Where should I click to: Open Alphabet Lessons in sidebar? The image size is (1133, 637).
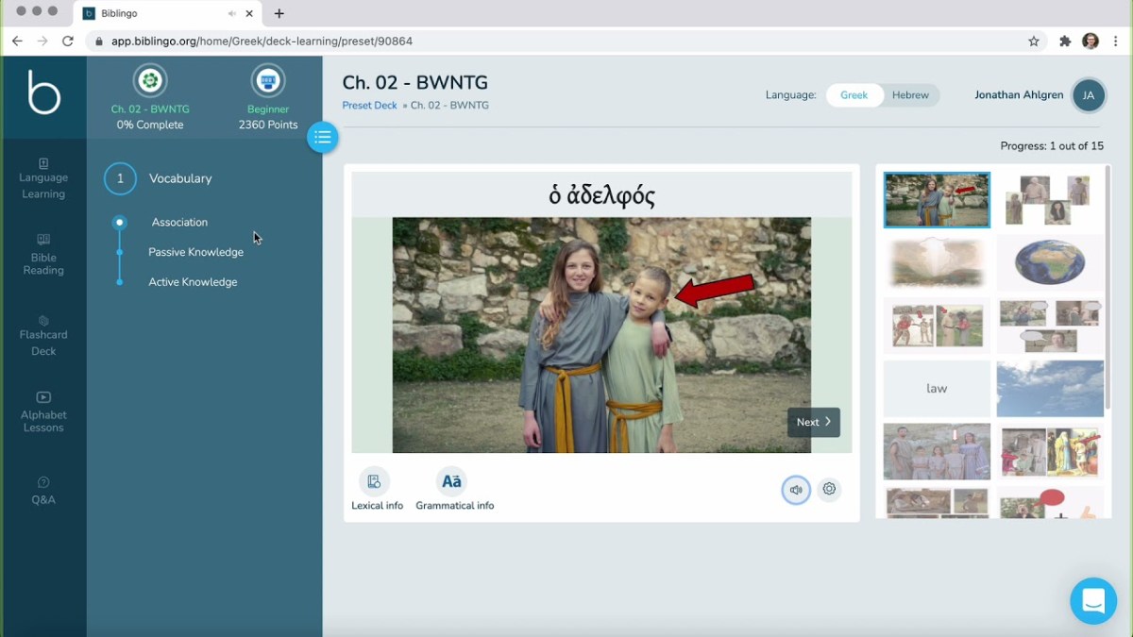pyautogui.click(x=43, y=412)
